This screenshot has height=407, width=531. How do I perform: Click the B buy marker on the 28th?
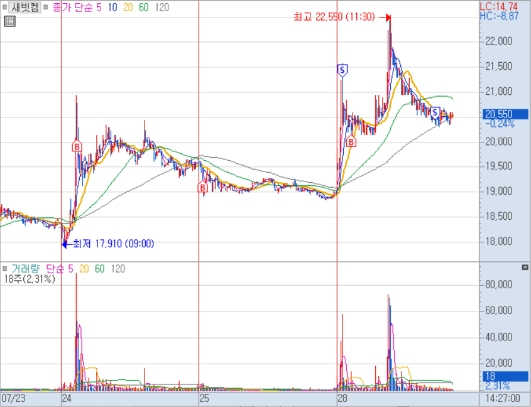click(351, 143)
